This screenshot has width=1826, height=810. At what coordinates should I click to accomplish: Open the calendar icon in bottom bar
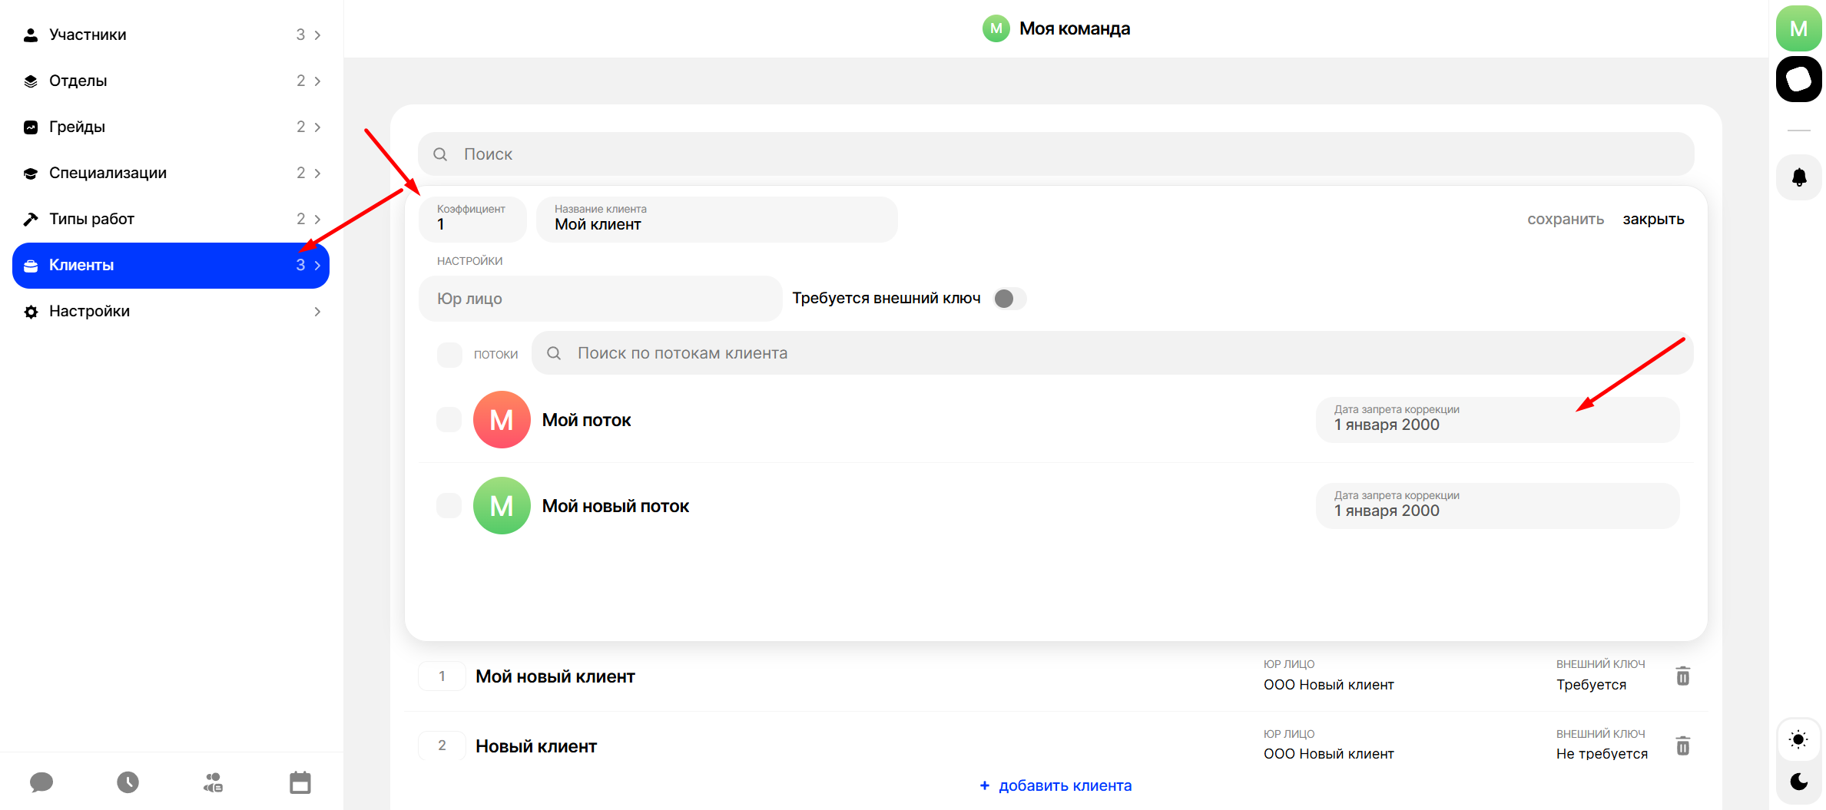pos(300,782)
